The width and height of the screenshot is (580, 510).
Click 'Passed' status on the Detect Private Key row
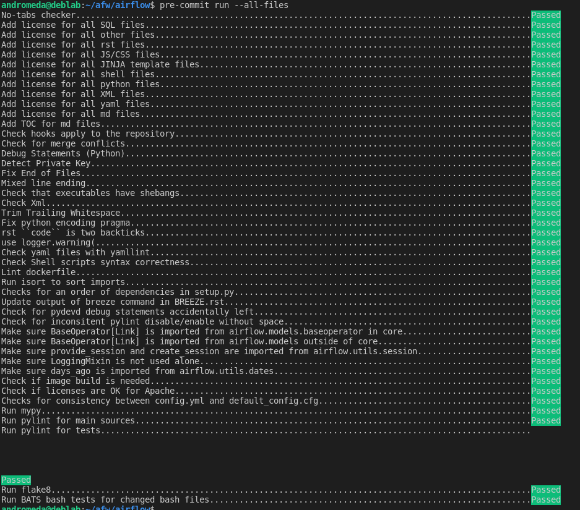546,164
